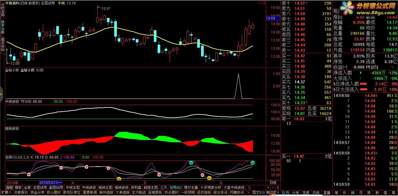Select the 获利盘 tab
The width and height of the screenshot is (398, 196).
click(x=136, y=188)
